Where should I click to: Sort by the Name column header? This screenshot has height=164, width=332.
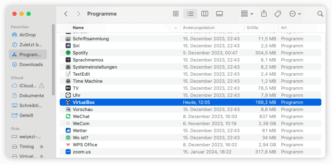pyautogui.click(x=78, y=28)
